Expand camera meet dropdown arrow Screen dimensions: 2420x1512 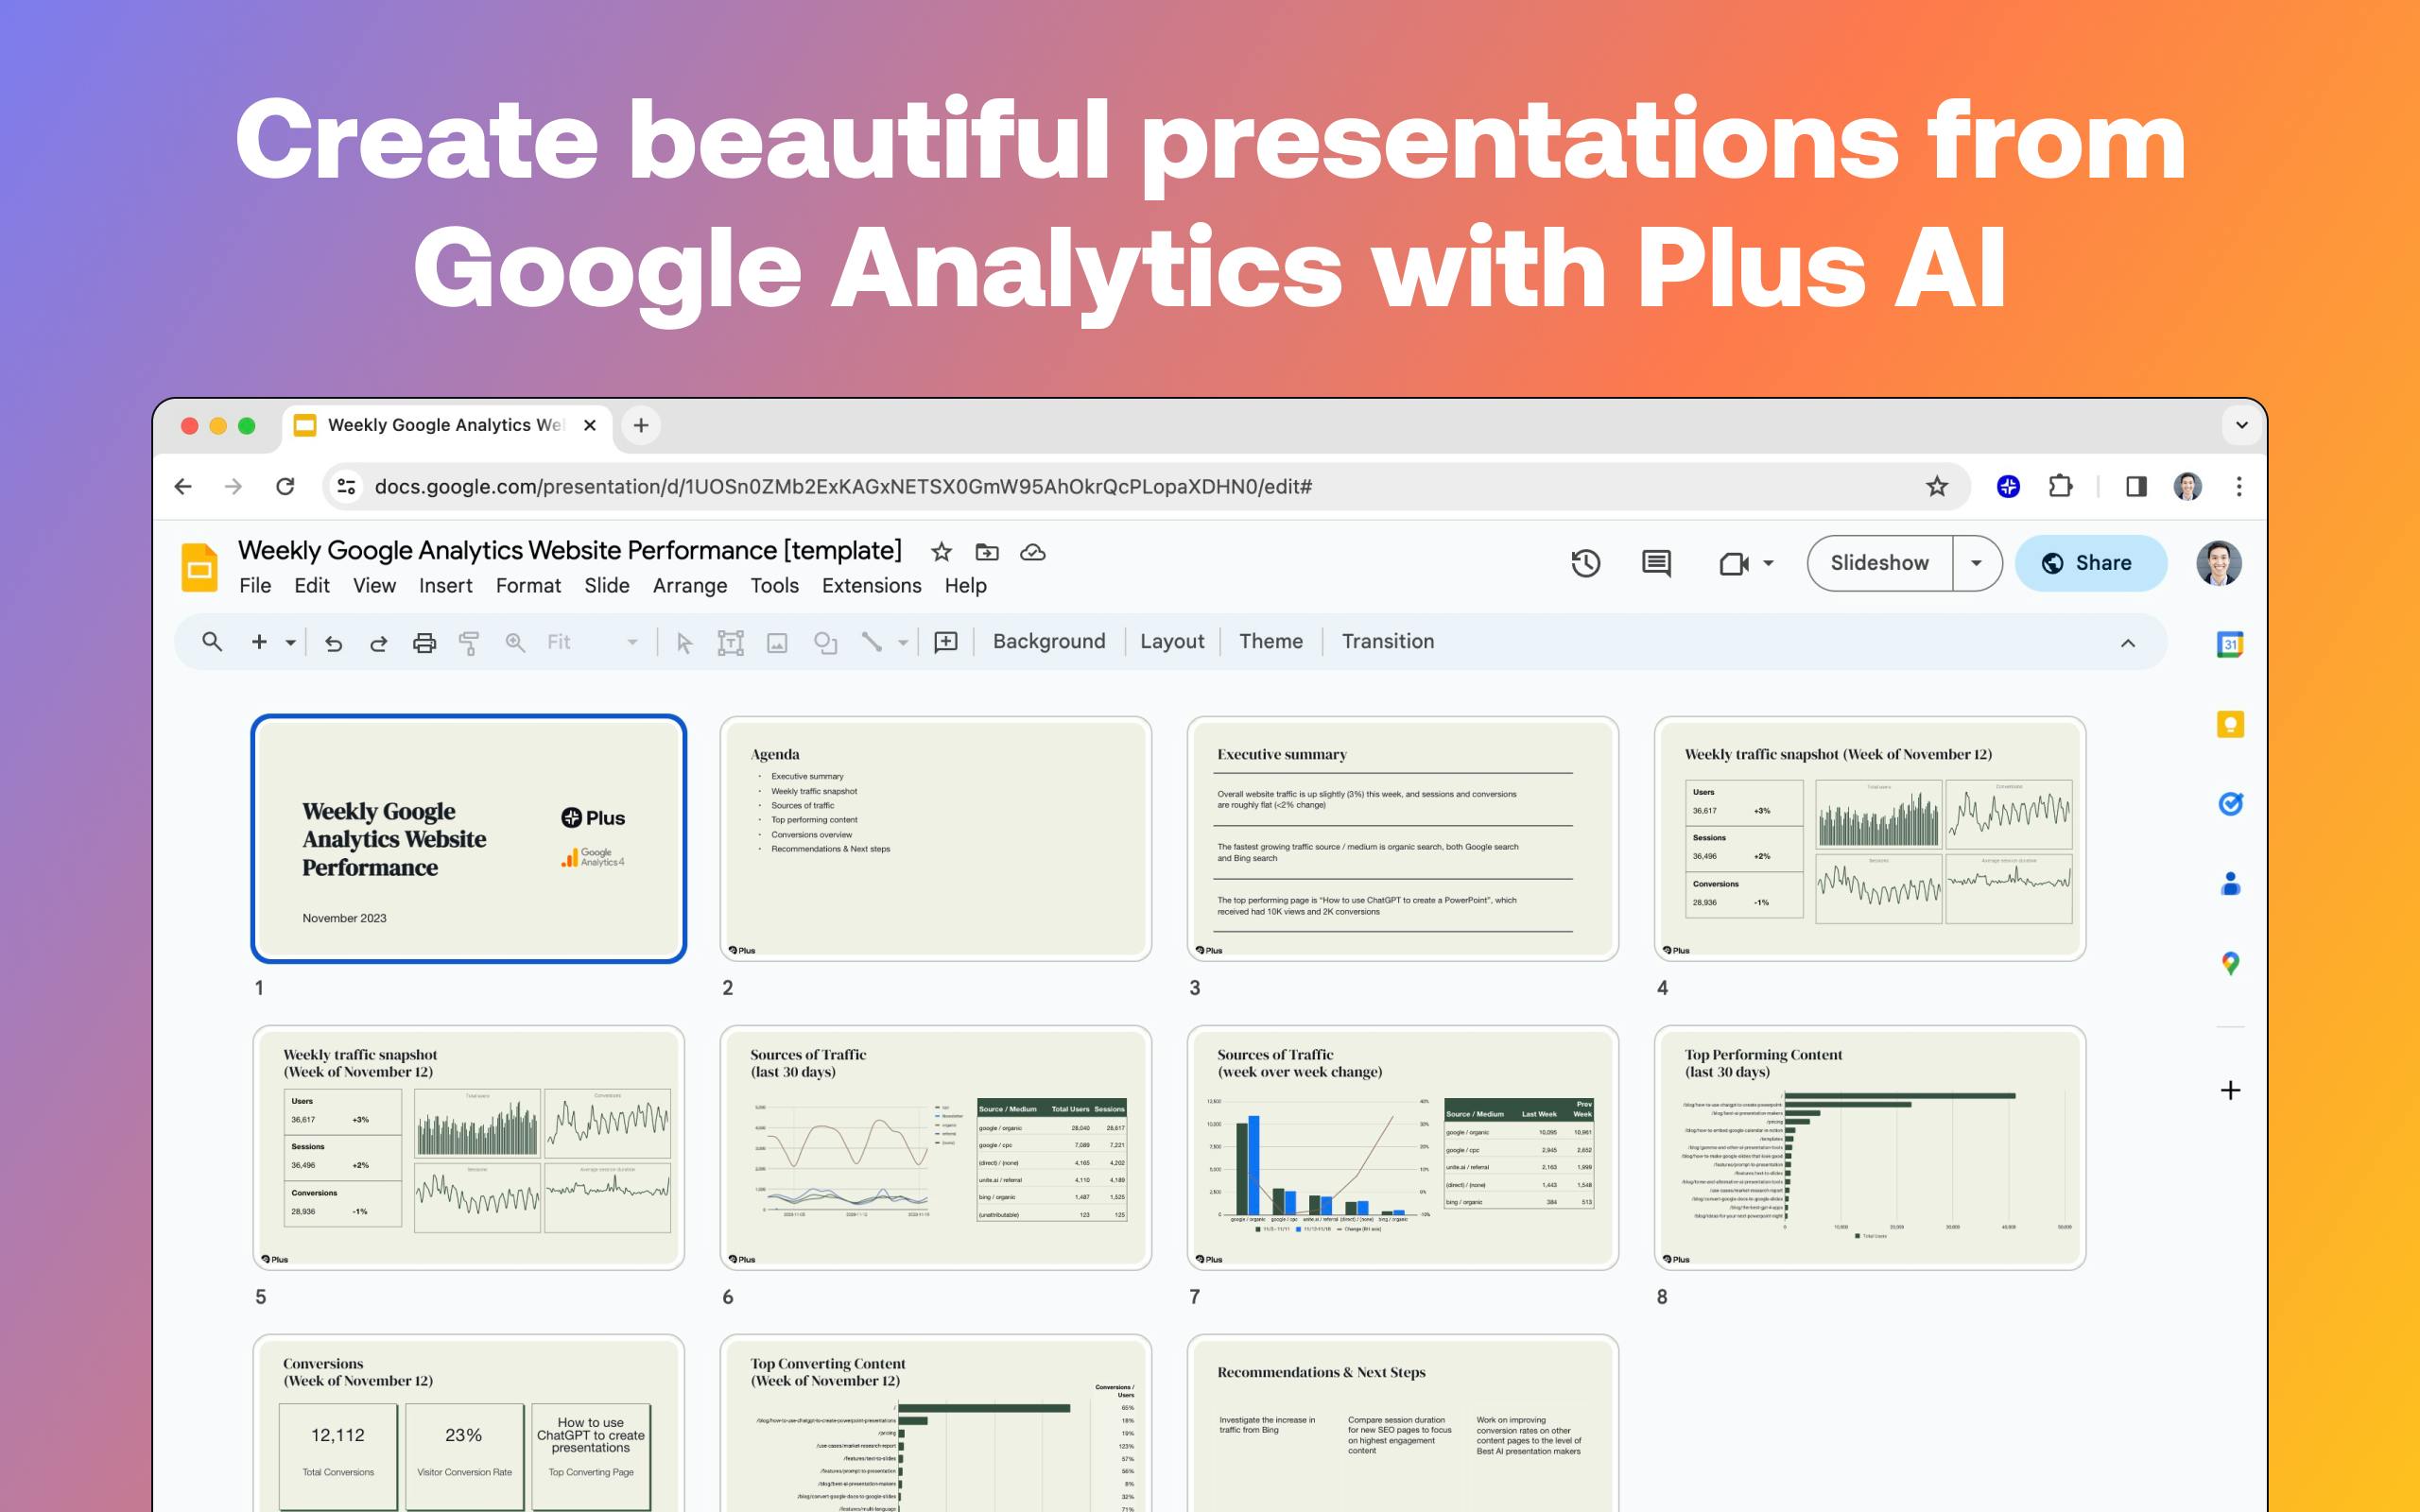pyautogui.click(x=1768, y=563)
